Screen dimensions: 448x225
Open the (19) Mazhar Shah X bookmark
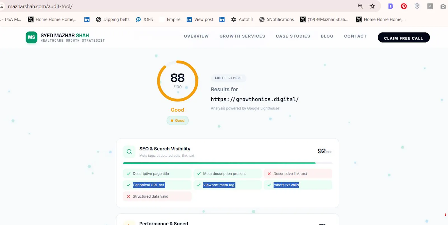(x=324, y=19)
